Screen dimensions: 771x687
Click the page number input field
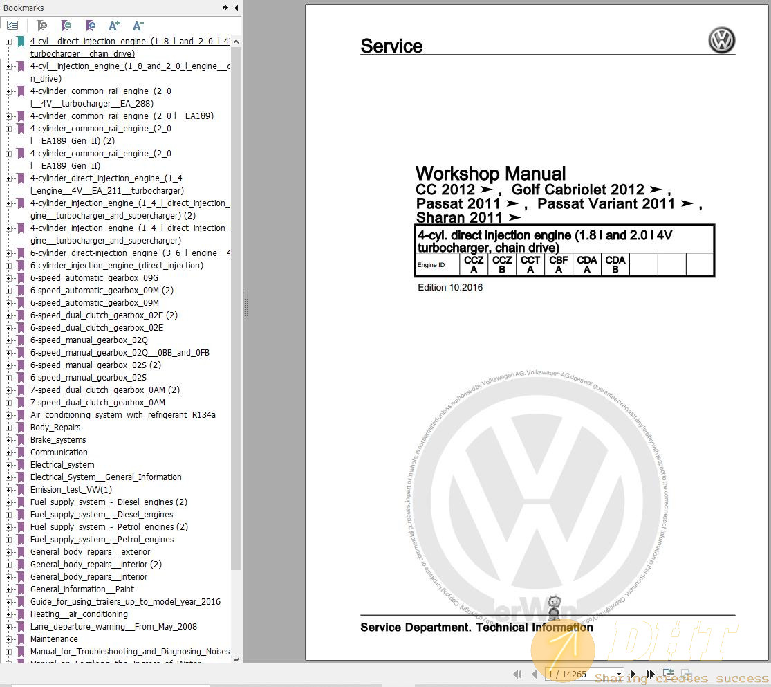click(579, 675)
